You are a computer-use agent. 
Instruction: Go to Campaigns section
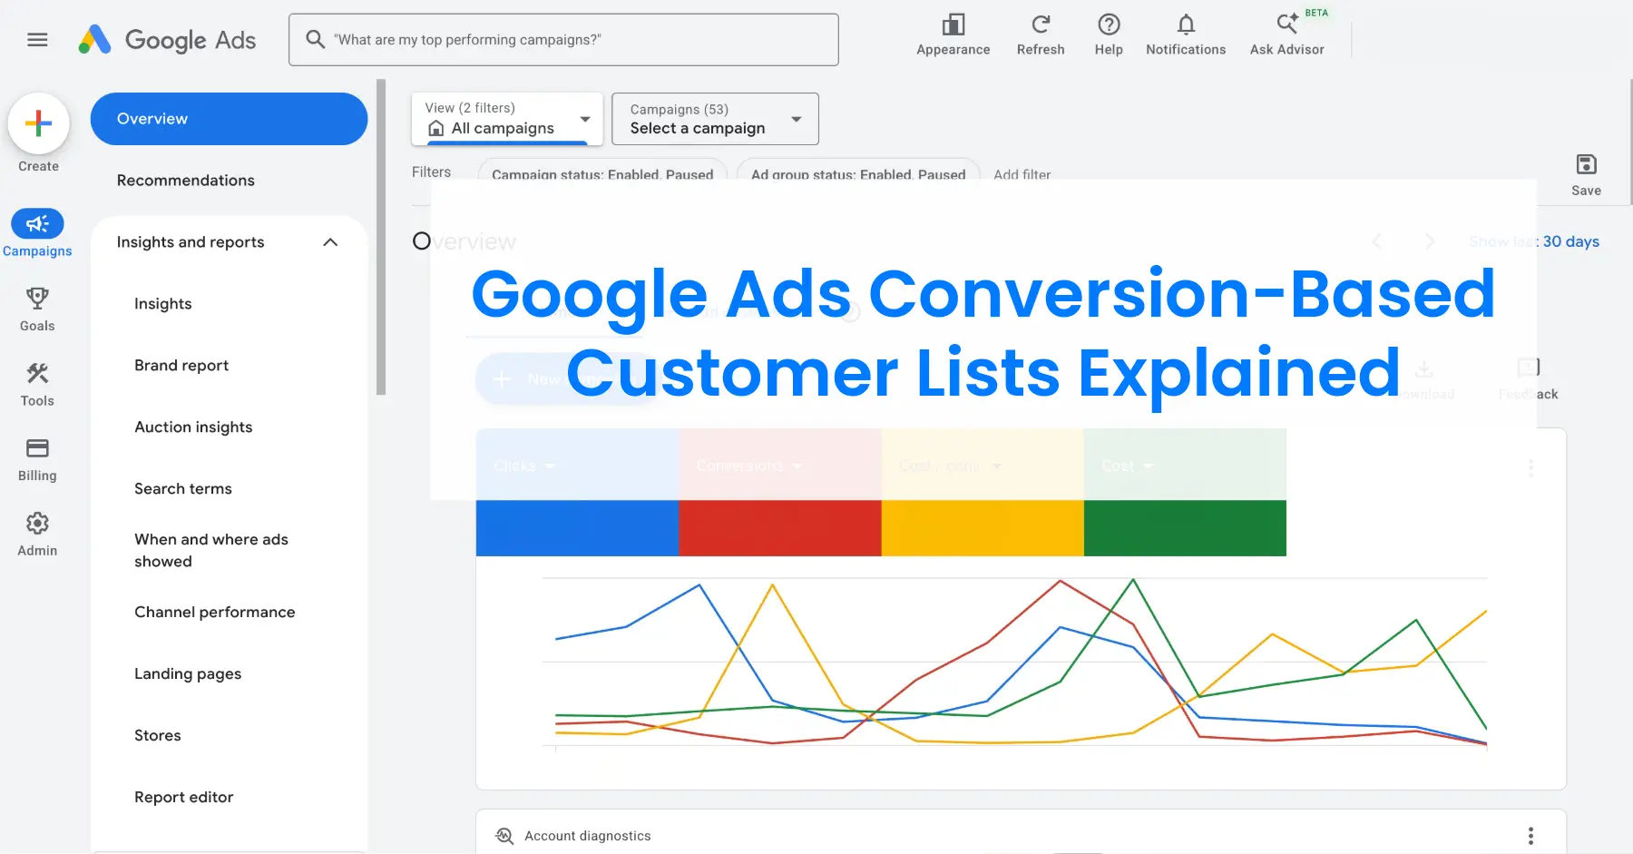37,233
